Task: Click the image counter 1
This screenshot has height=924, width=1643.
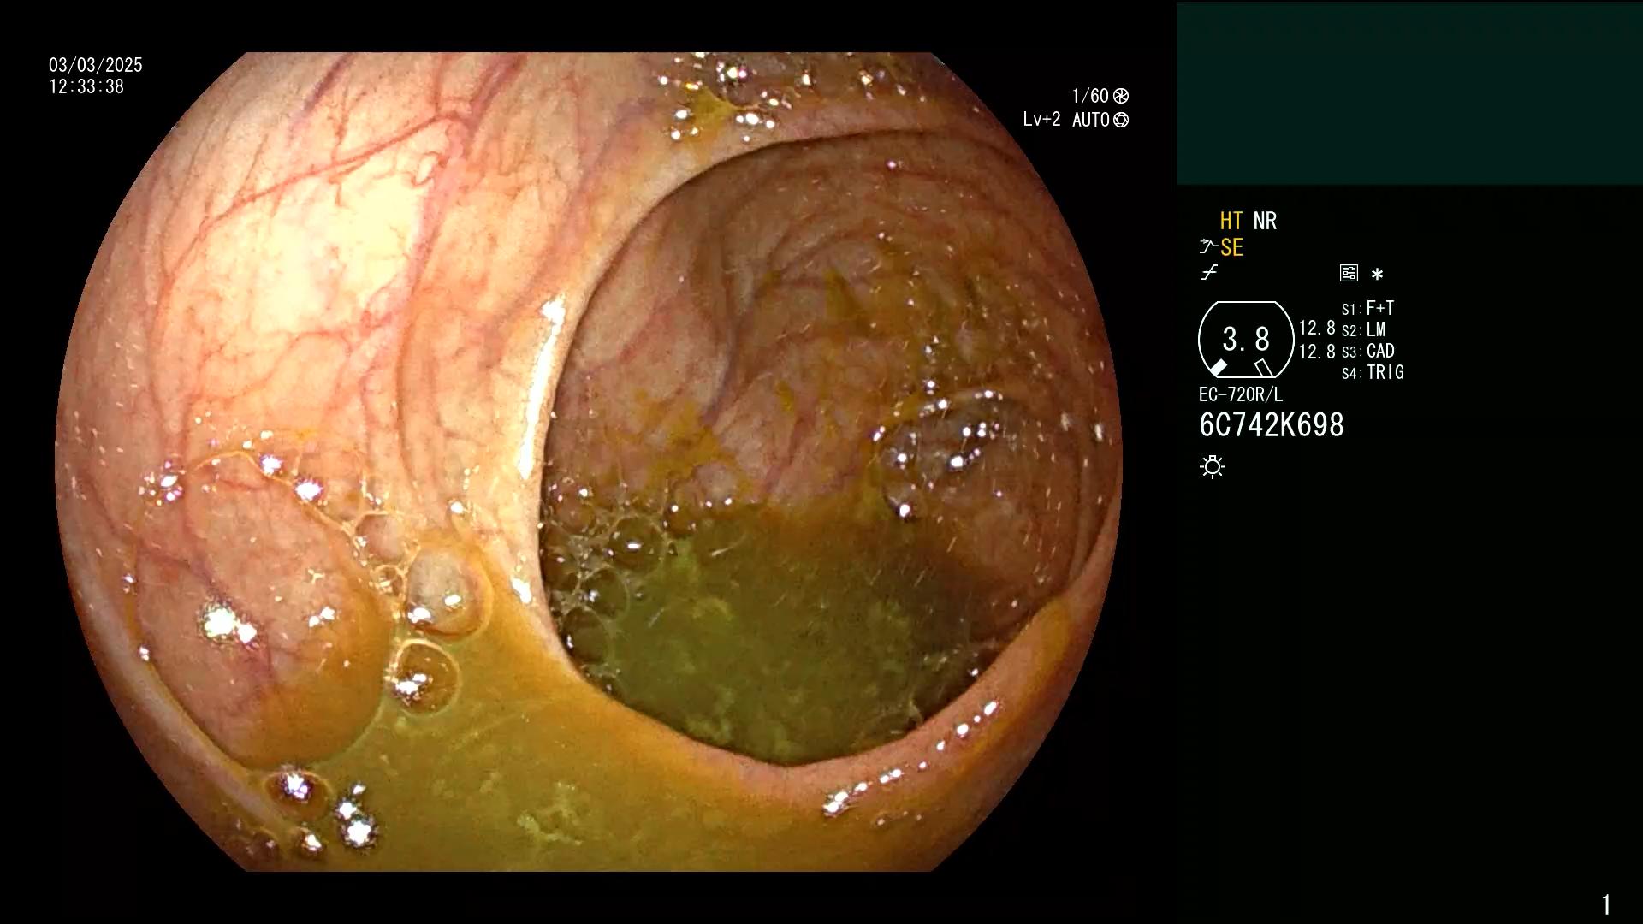Action: point(1606,904)
